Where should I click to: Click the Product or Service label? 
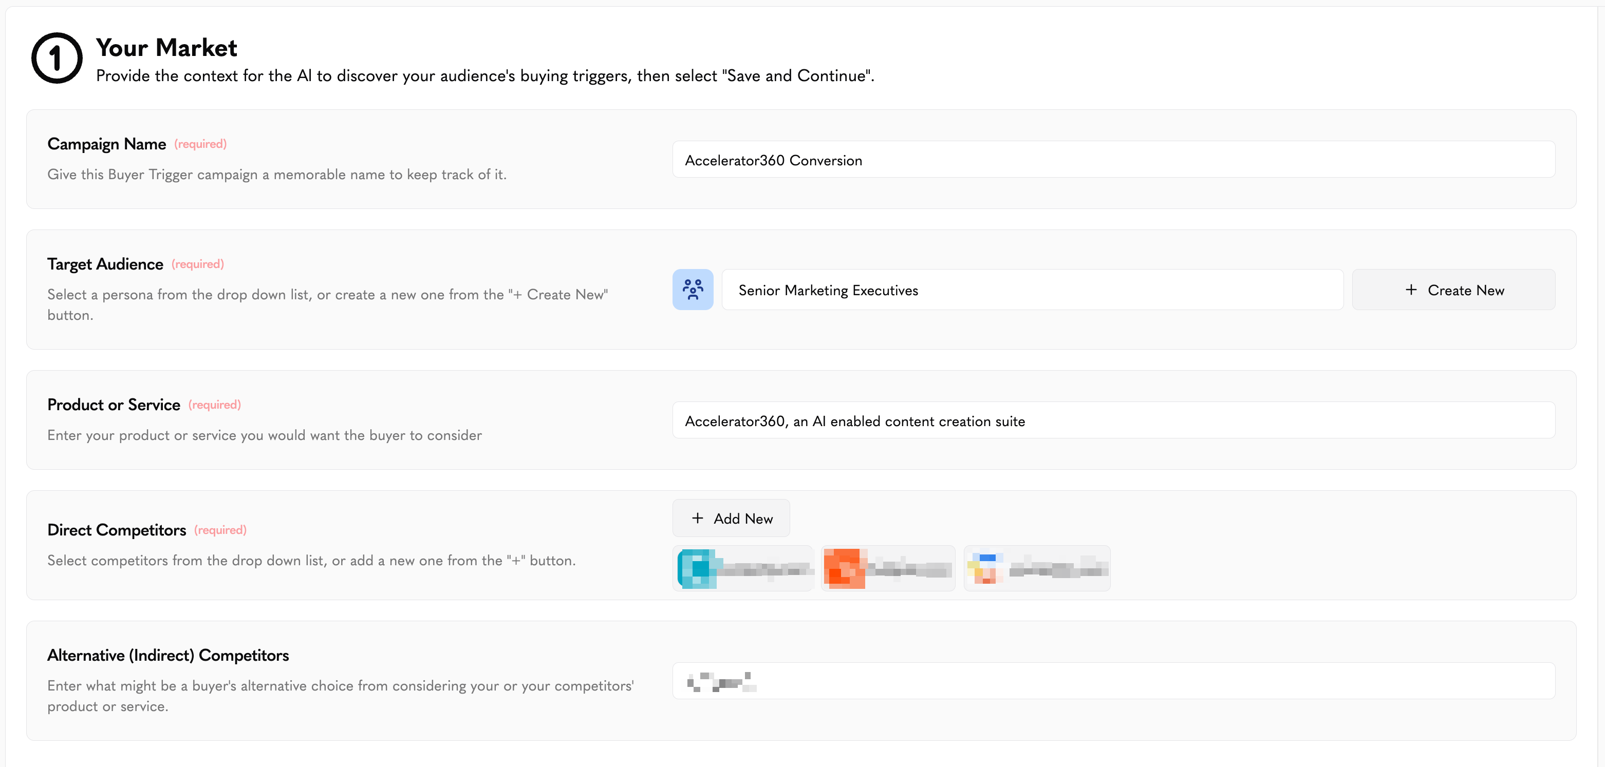(114, 405)
